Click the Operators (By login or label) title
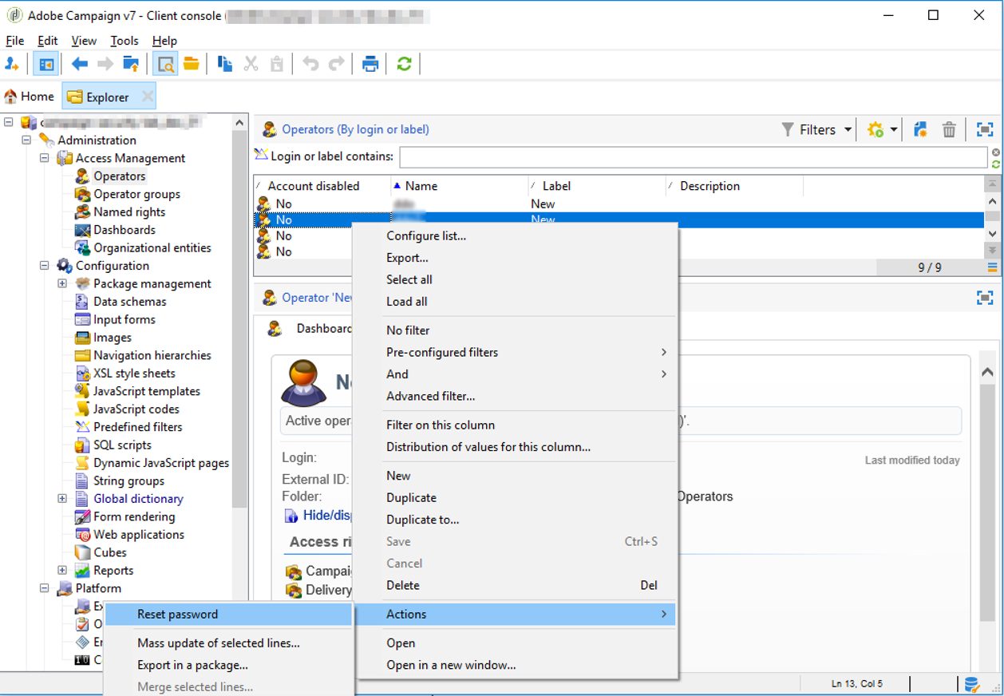The width and height of the screenshot is (1004, 696). coord(355,129)
